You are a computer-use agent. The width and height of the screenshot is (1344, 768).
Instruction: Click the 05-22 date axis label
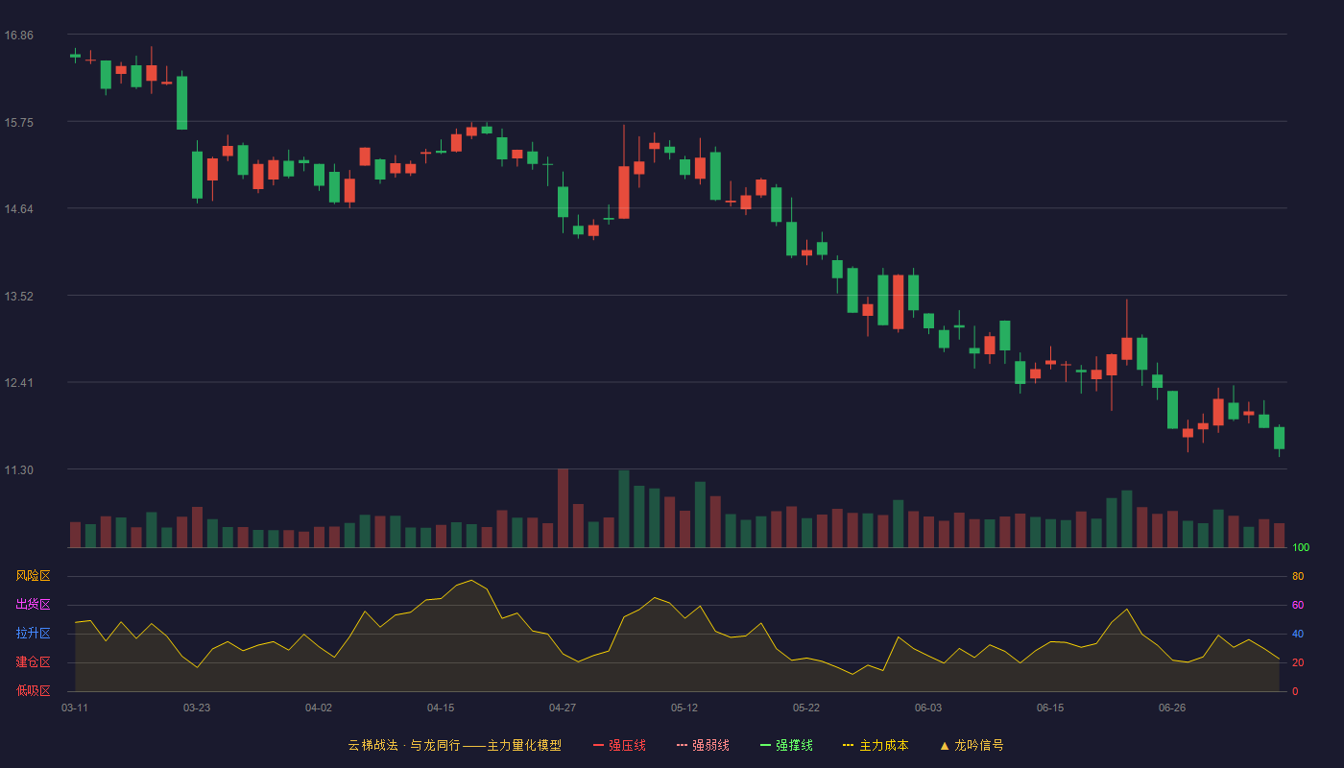[x=806, y=708]
